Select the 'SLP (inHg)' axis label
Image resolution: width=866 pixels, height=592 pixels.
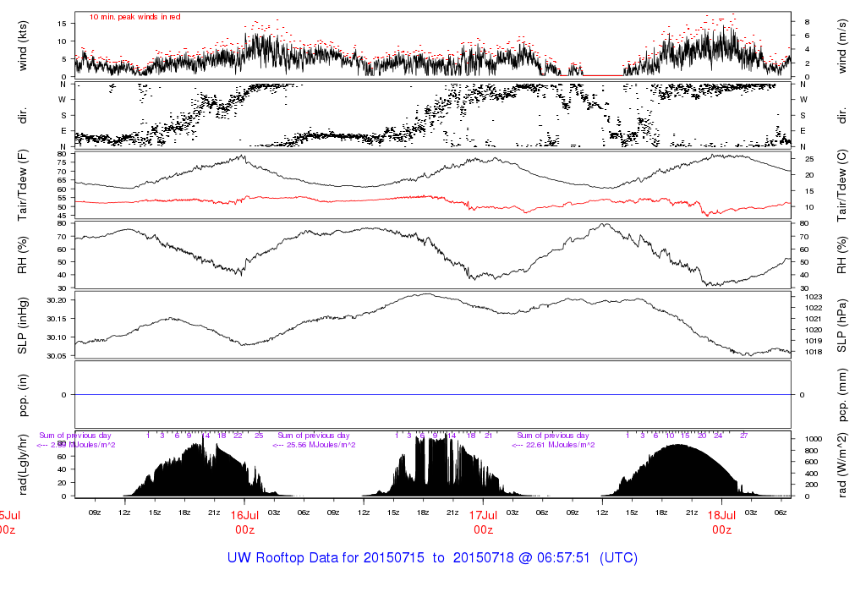(22, 326)
